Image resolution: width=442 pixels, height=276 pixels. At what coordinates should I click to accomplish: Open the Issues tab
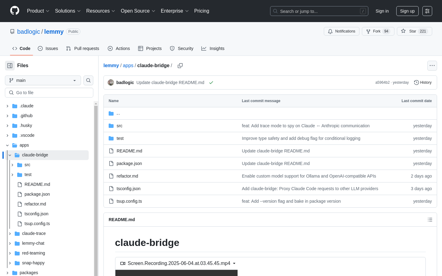pos(48,48)
